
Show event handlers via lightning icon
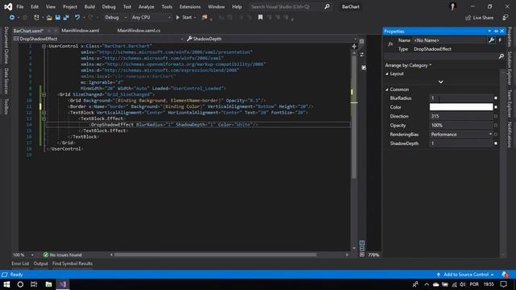pyautogui.click(x=500, y=40)
